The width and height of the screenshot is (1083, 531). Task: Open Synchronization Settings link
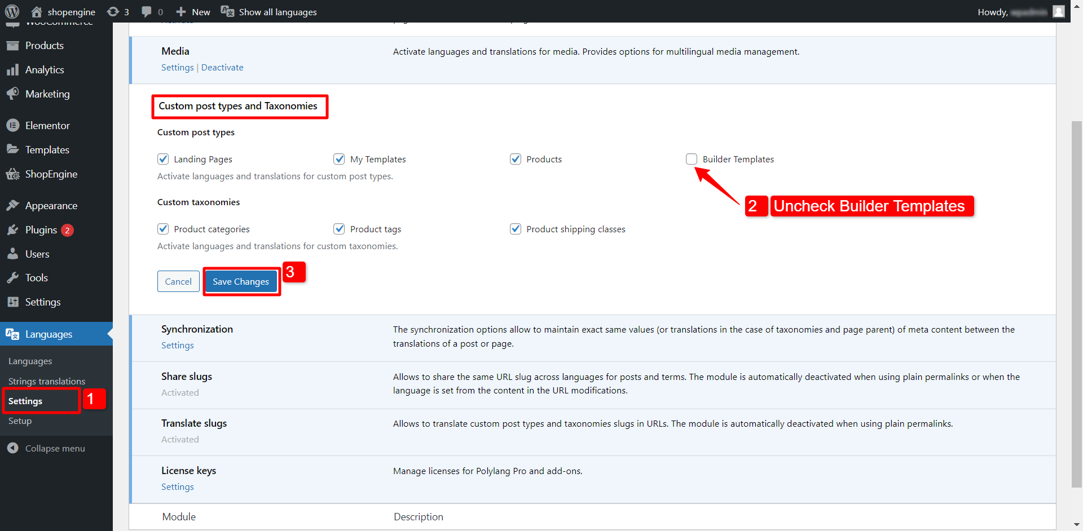178,346
